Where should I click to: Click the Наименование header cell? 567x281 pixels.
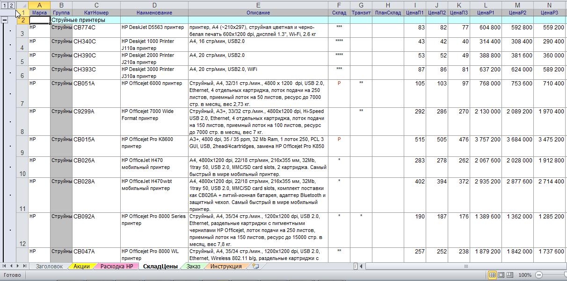coord(154,13)
